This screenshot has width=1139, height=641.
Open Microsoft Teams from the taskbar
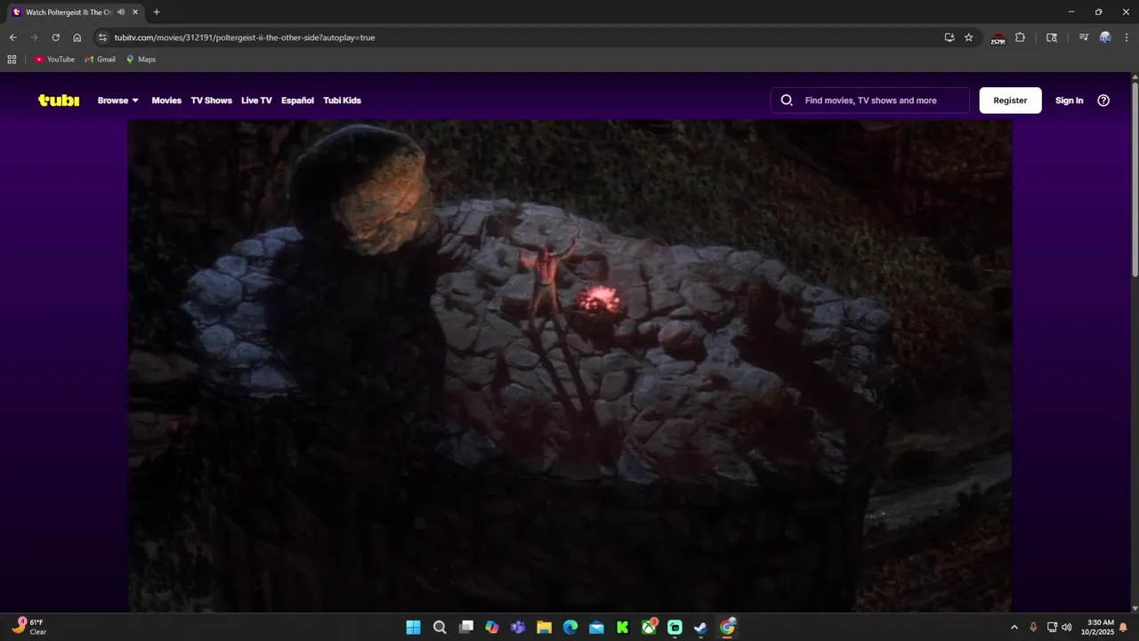coord(518,628)
